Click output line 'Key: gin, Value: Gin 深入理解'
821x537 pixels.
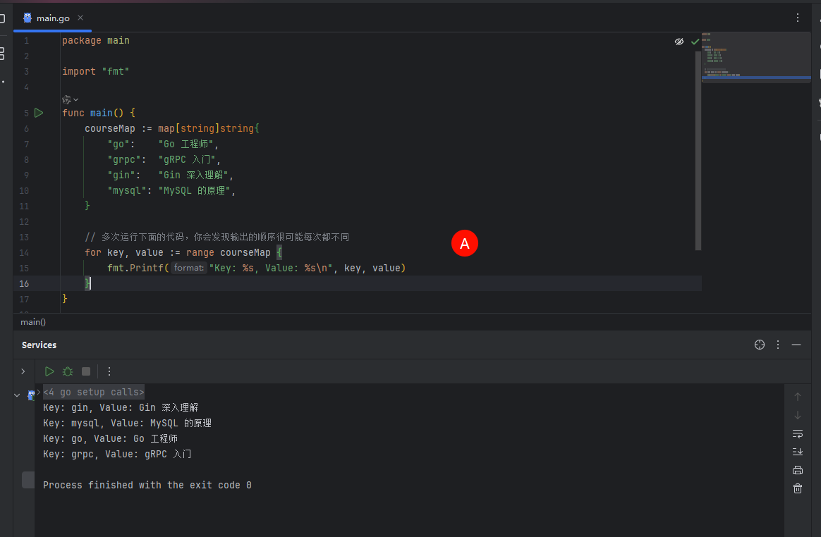point(121,407)
